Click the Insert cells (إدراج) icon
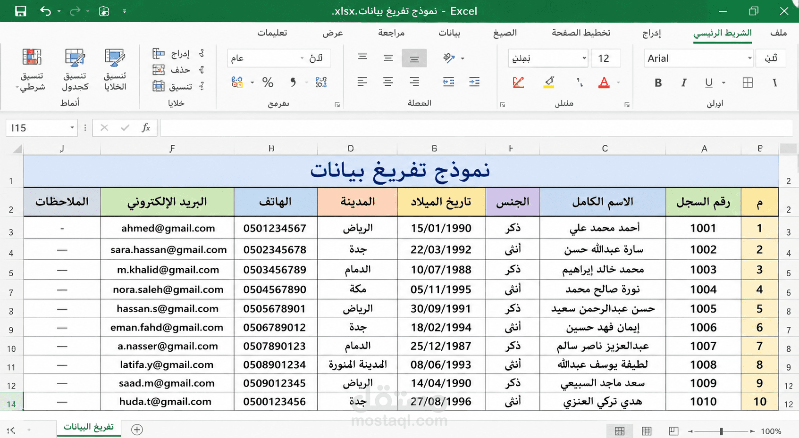 (159, 54)
